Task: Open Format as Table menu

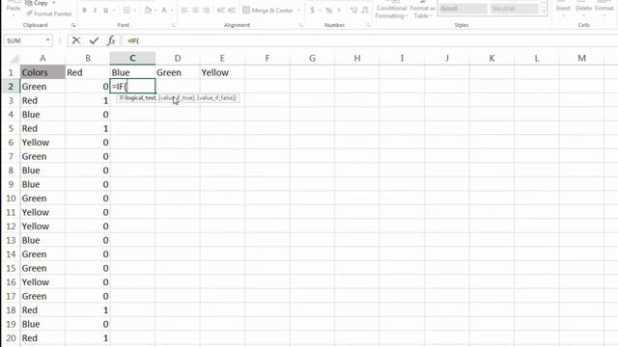Action: [423, 11]
